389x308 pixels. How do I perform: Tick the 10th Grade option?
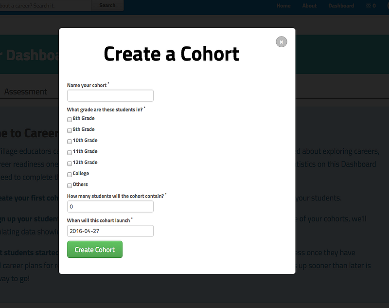70,141
